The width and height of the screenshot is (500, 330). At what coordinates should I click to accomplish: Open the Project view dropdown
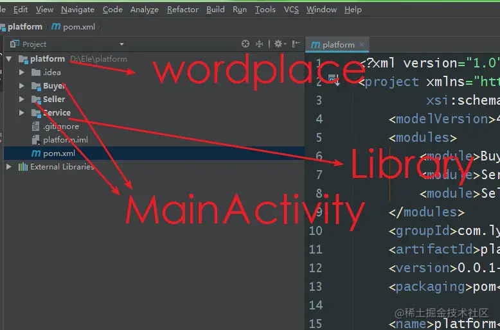[121, 44]
